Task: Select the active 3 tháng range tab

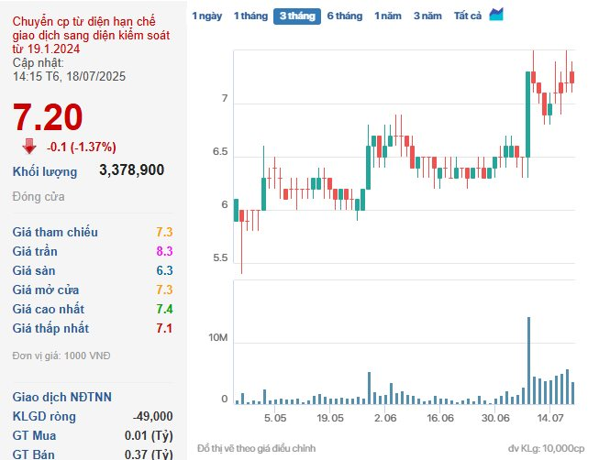Action: pyautogui.click(x=296, y=16)
